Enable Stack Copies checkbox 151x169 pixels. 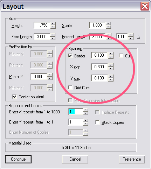tap(97, 122)
